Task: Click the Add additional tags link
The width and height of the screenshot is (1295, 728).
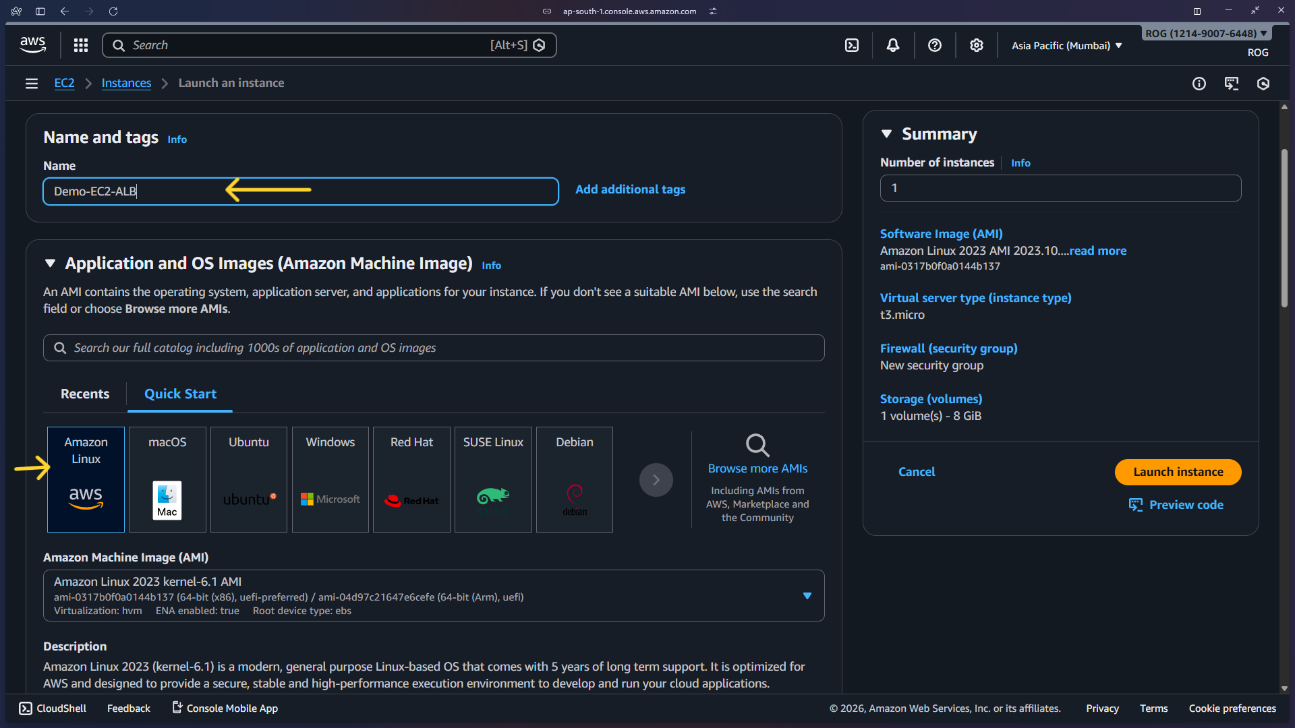Action: pyautogui.click(x=630, y=189)
